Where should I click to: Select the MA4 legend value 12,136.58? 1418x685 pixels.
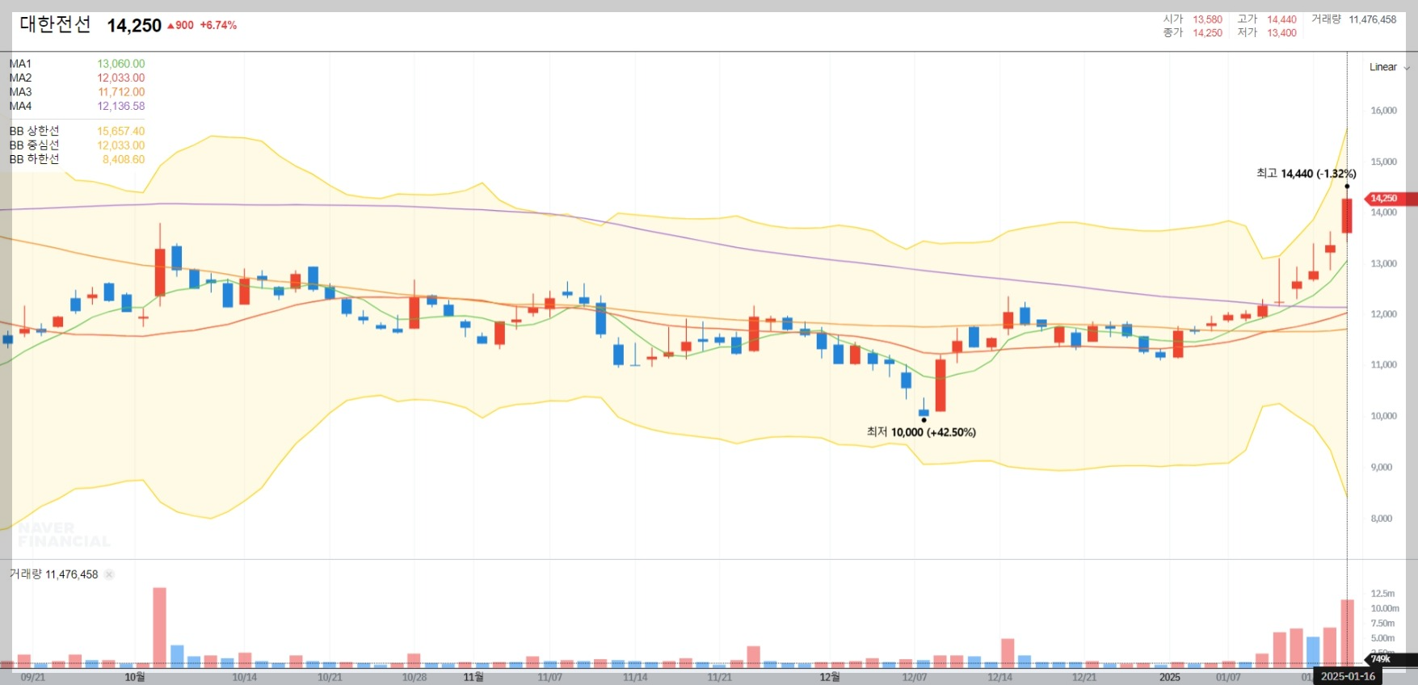tap(121, 106)
